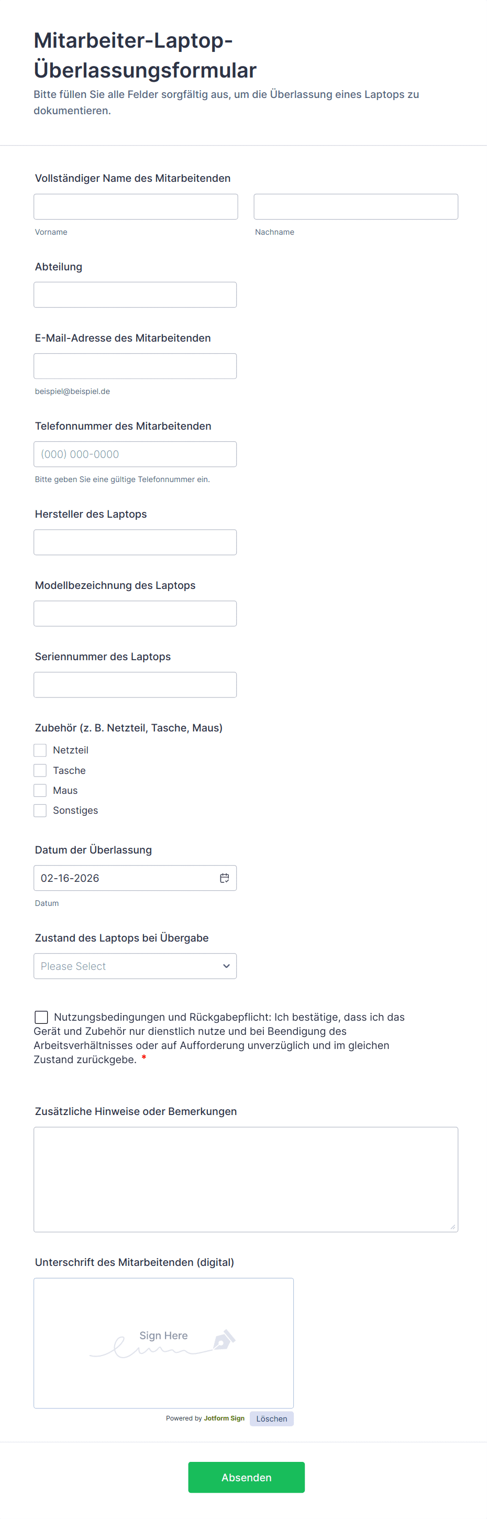Open the Zustand des Laptops dropdown
This screenshot has width=487, height=1519.
[x=135, y=966]
